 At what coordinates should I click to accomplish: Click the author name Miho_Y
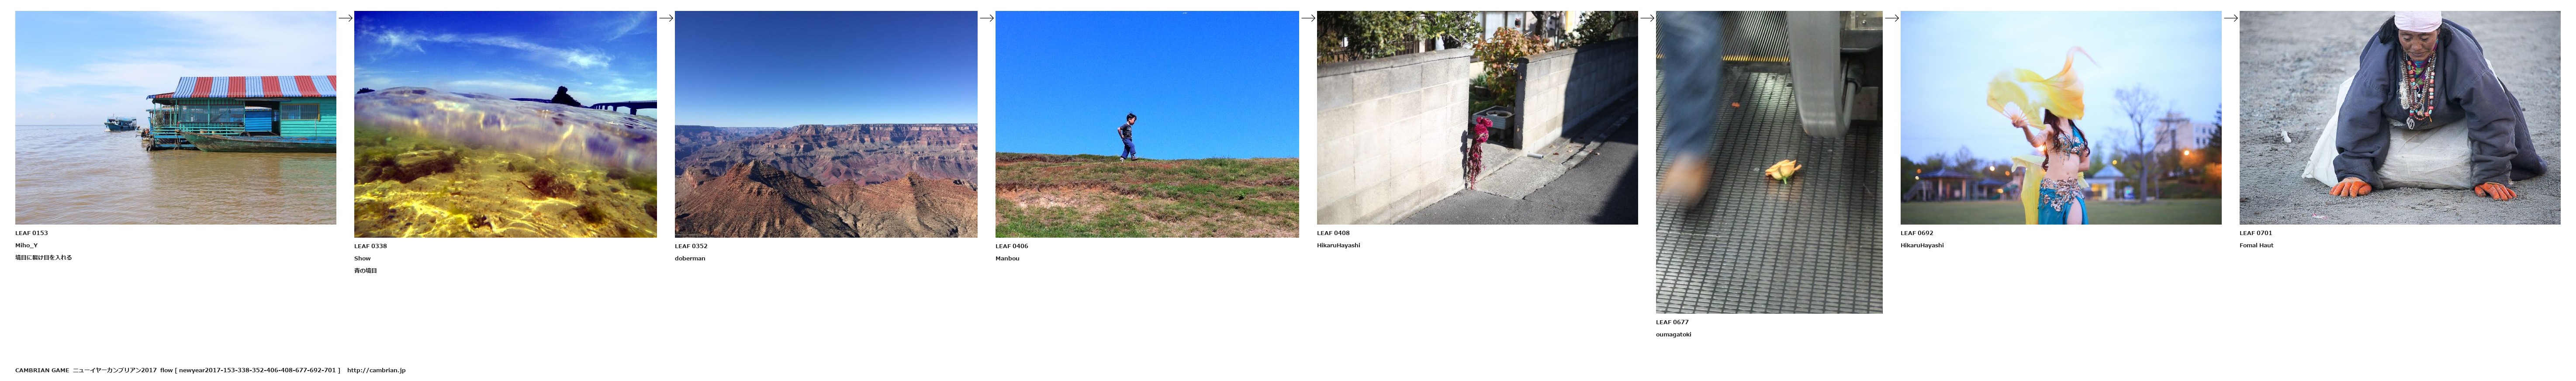tap(27, 245)
